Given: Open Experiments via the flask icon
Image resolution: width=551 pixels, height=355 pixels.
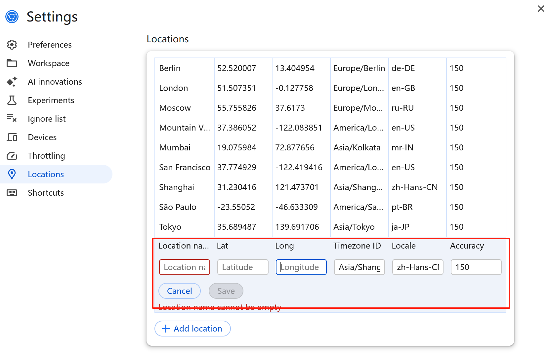Looking at the screenshot, I should coord(12,100).
